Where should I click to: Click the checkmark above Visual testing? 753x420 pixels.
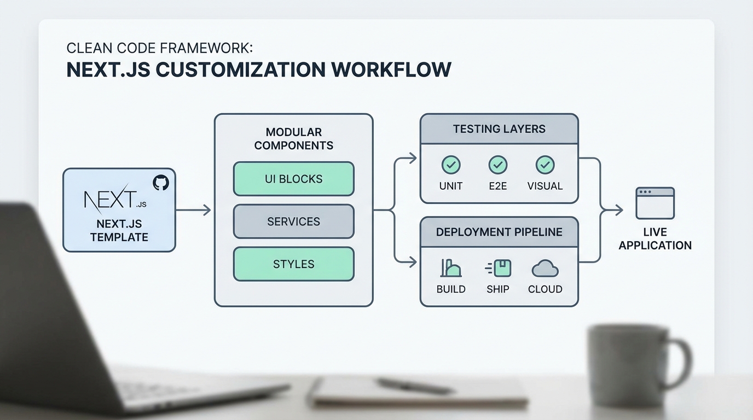click(545, 165)
